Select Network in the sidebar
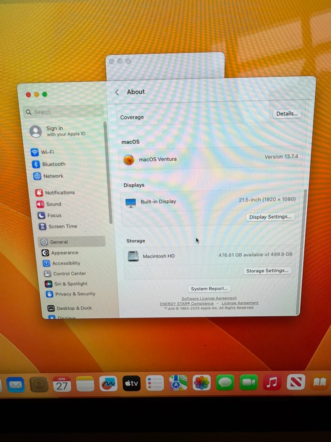This screenshot has width=331, height=442. point(48,176)
